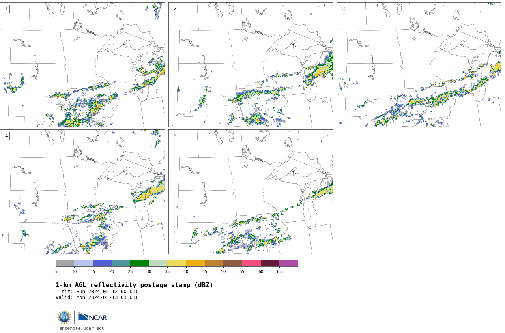Open postage stamp panel 1 map
The height and width of the screenshot is (333, 505).
click(x=82, y=65)
